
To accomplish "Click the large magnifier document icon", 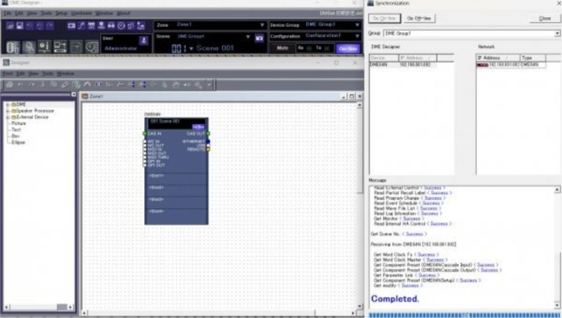I will (29, 47).
